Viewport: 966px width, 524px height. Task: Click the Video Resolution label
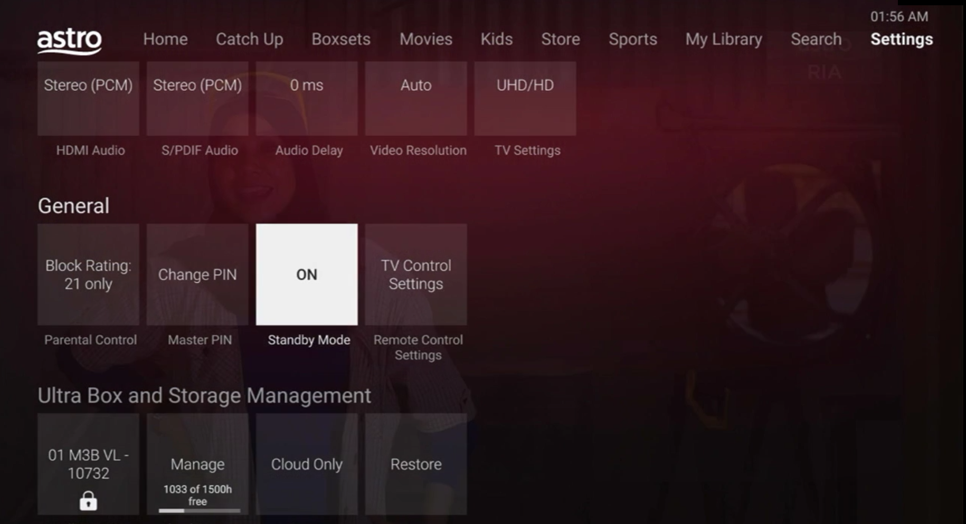[x=418, y=150]
